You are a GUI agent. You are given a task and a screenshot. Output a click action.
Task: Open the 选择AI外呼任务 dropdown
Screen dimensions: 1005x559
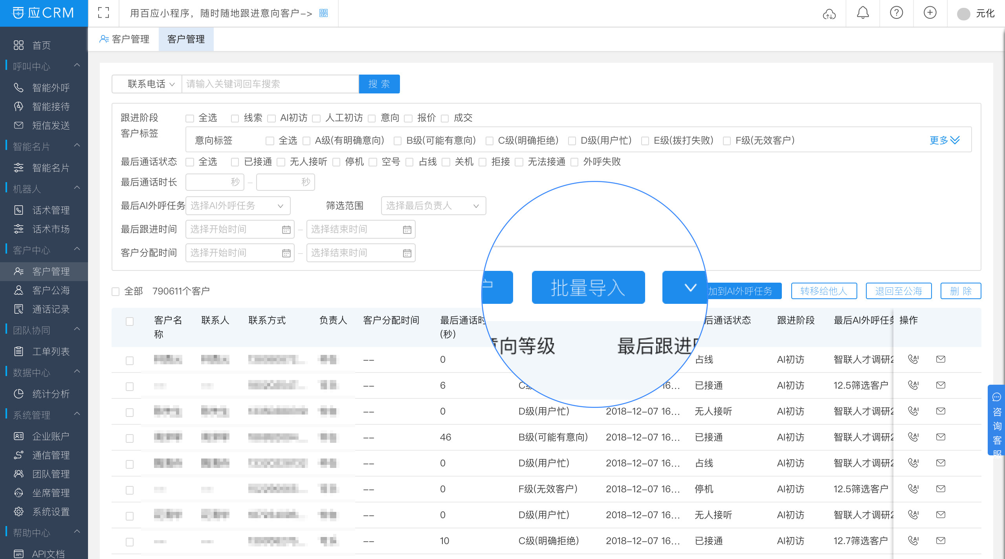tap(238, 206)
